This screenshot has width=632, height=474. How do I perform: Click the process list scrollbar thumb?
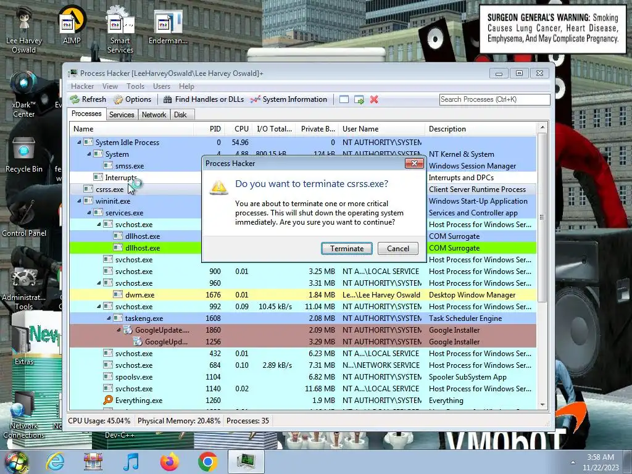(542, 218)
